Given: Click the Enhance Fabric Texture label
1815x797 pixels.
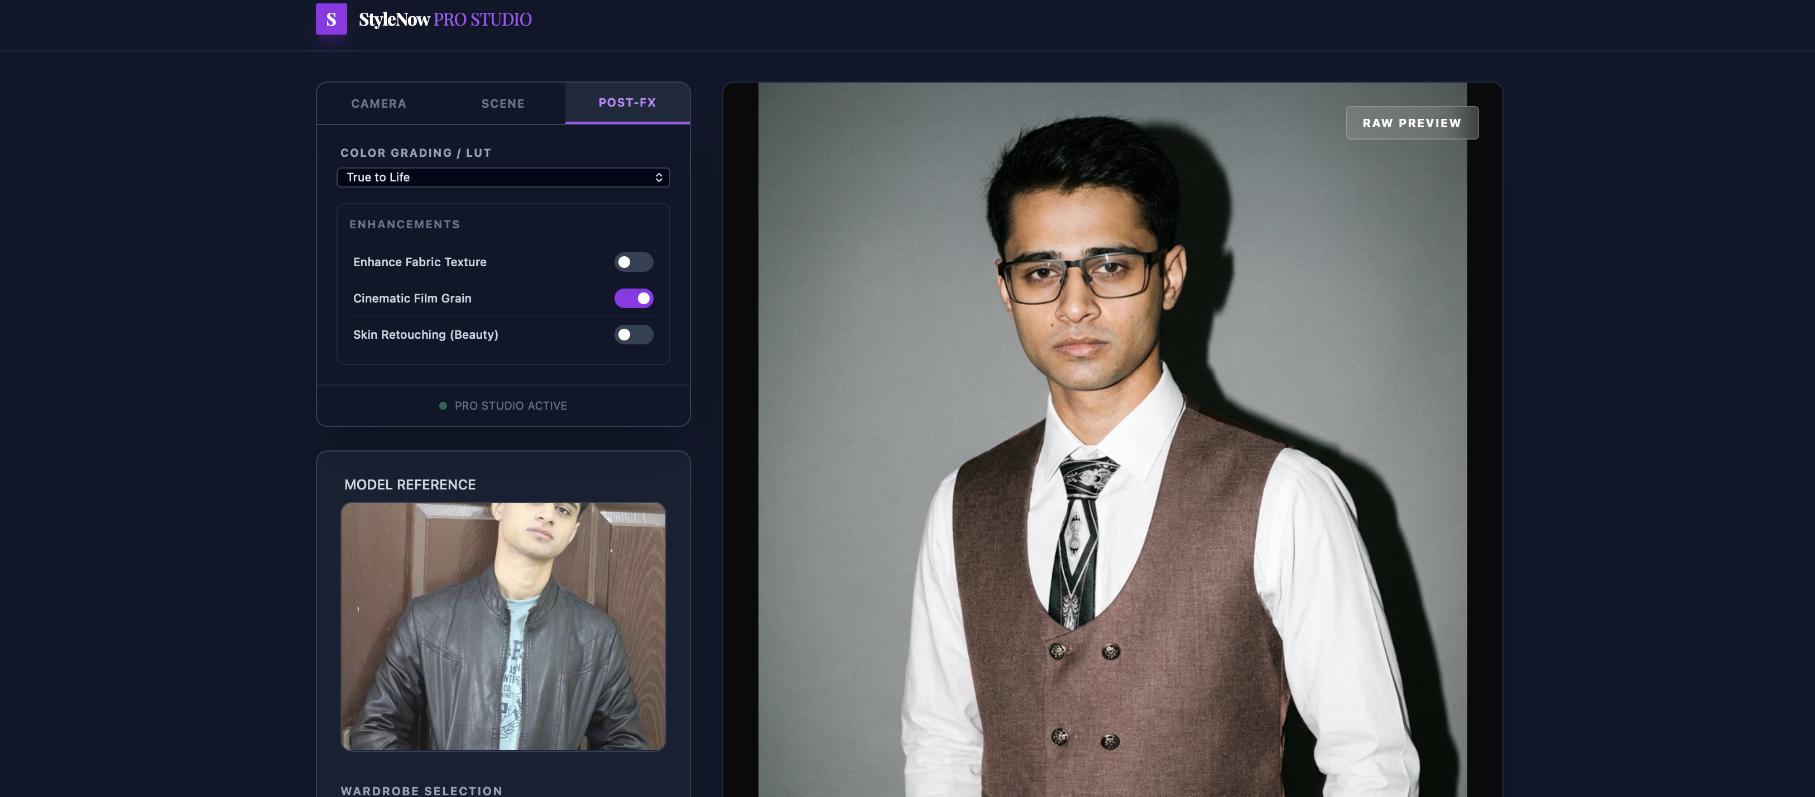Looking at the screenshot, I should point(419,262).
